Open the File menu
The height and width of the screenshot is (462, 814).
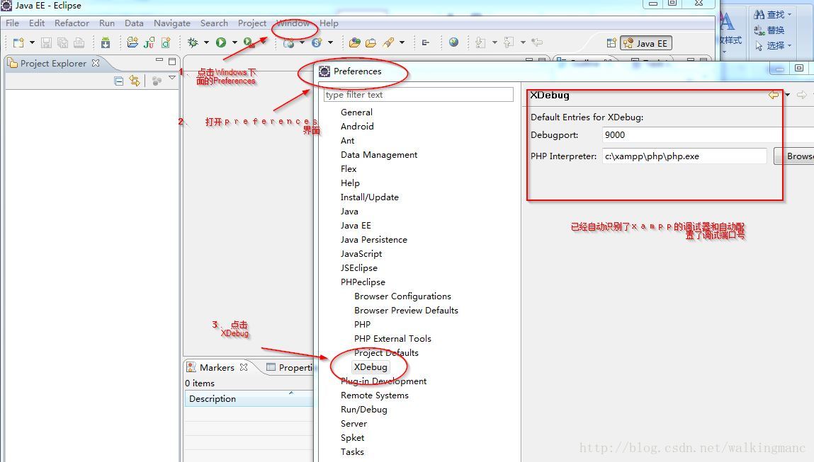[13, 23]
